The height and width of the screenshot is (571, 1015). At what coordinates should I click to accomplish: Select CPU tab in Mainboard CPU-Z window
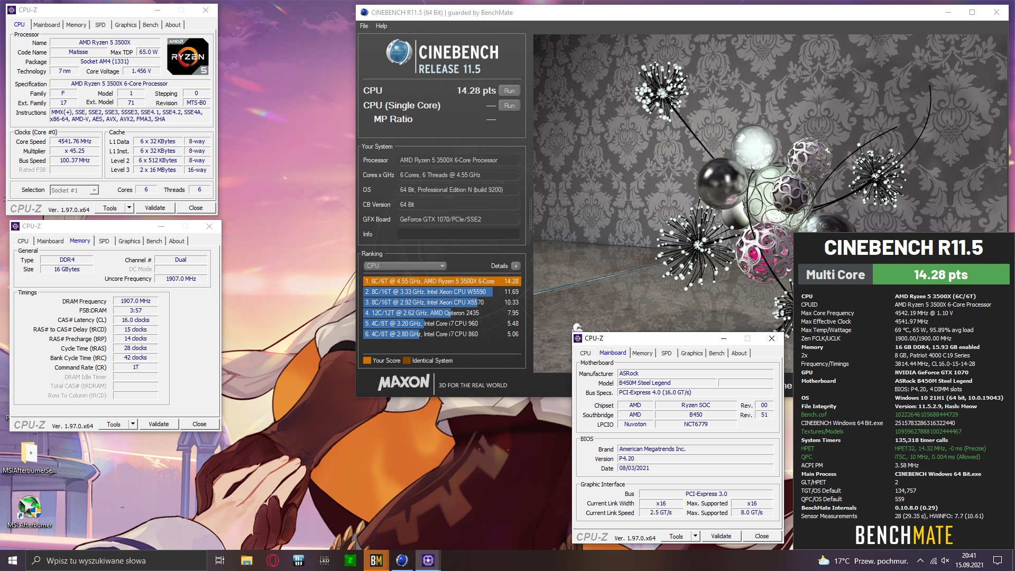coord(585,353)
